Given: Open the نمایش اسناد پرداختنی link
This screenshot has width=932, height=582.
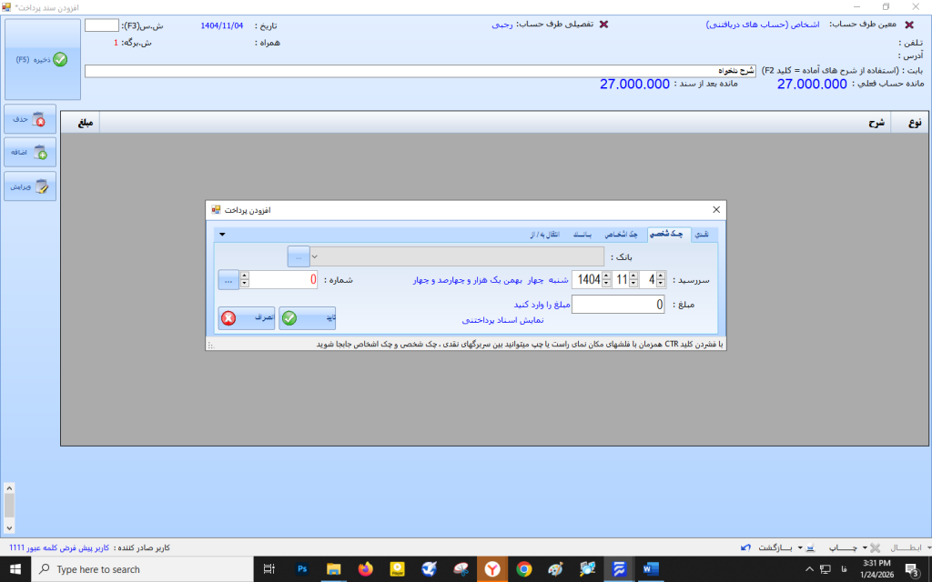Looking at the screenshot, I should [502, 320].
